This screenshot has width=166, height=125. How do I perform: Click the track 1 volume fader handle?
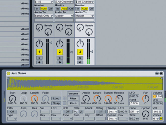coord(51,43)
